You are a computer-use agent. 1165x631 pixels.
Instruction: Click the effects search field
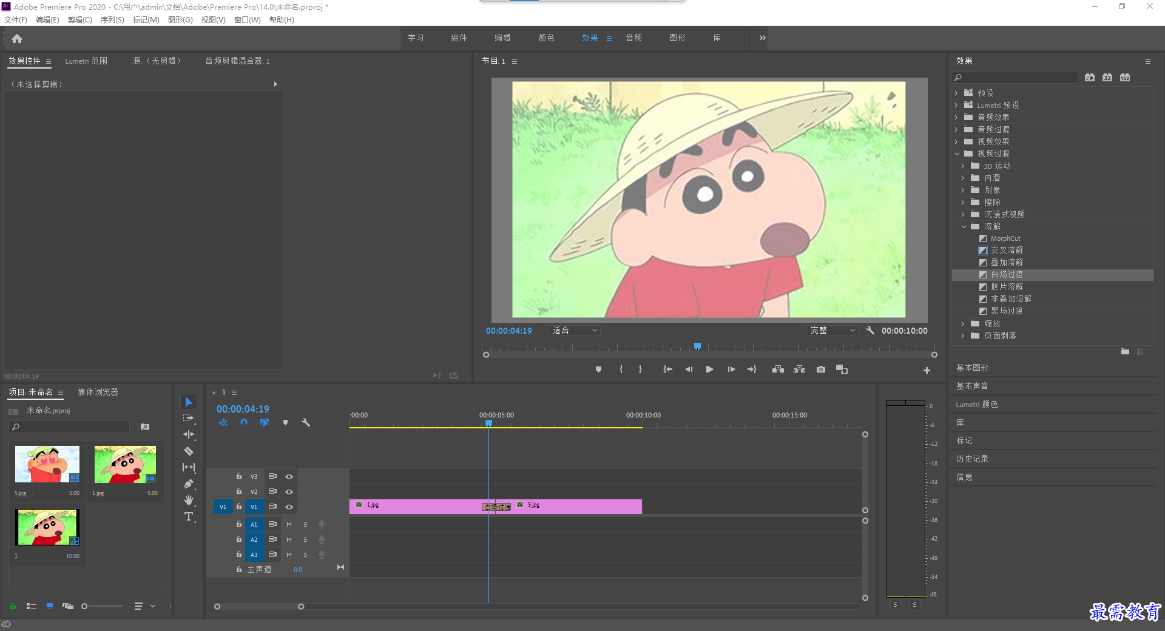point(1015,78)
